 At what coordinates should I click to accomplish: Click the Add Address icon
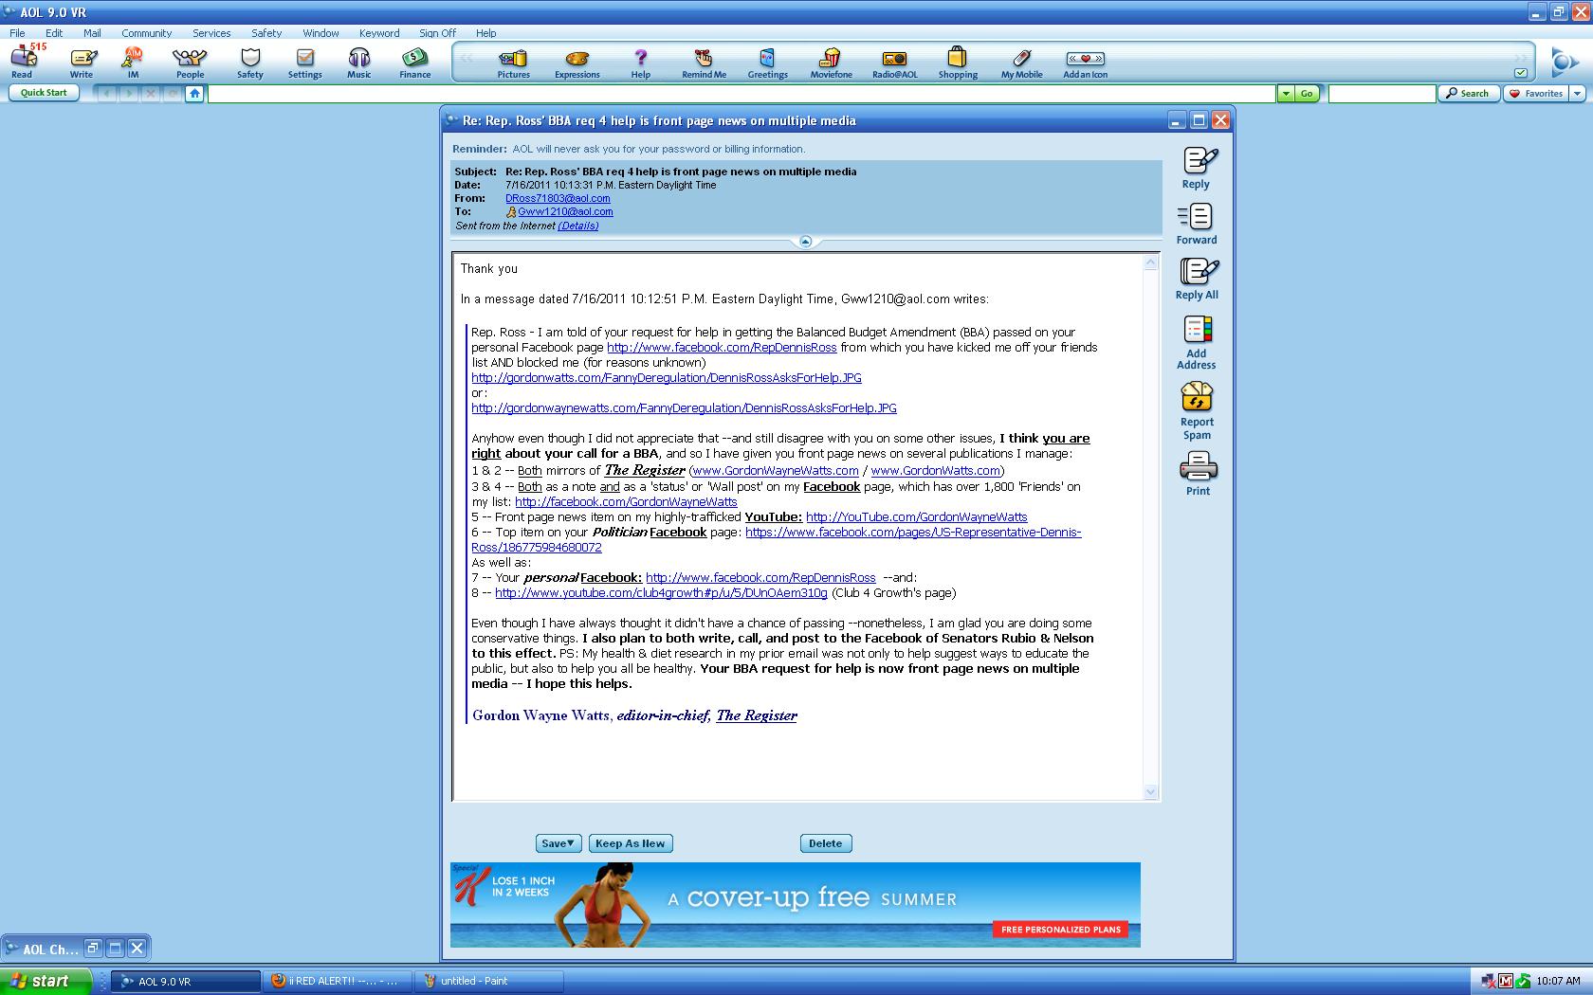click(x=1197, y=342)
